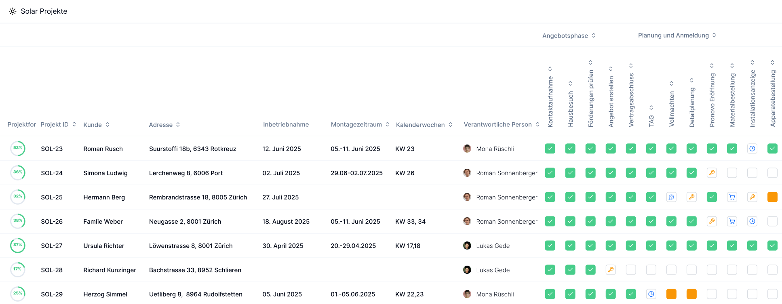Click chat icon in SOL-25 Vollmachten
The height and width of the screenshot is (304, 782).
pyautogui.click(x=671, y=197)
